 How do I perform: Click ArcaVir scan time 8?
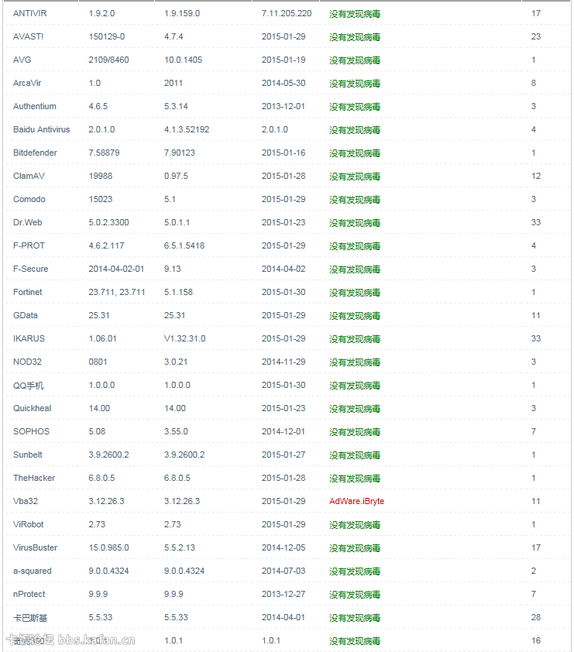534,83
